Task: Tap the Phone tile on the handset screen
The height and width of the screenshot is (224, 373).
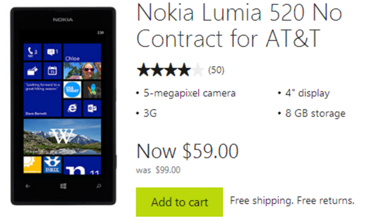Action: [x=32, y=52]
